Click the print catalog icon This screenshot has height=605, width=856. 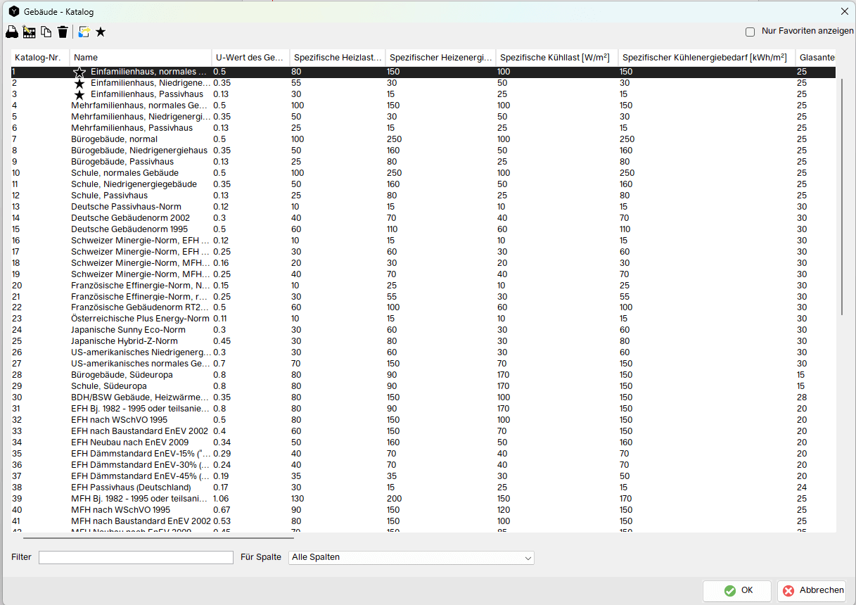(12, 32)
